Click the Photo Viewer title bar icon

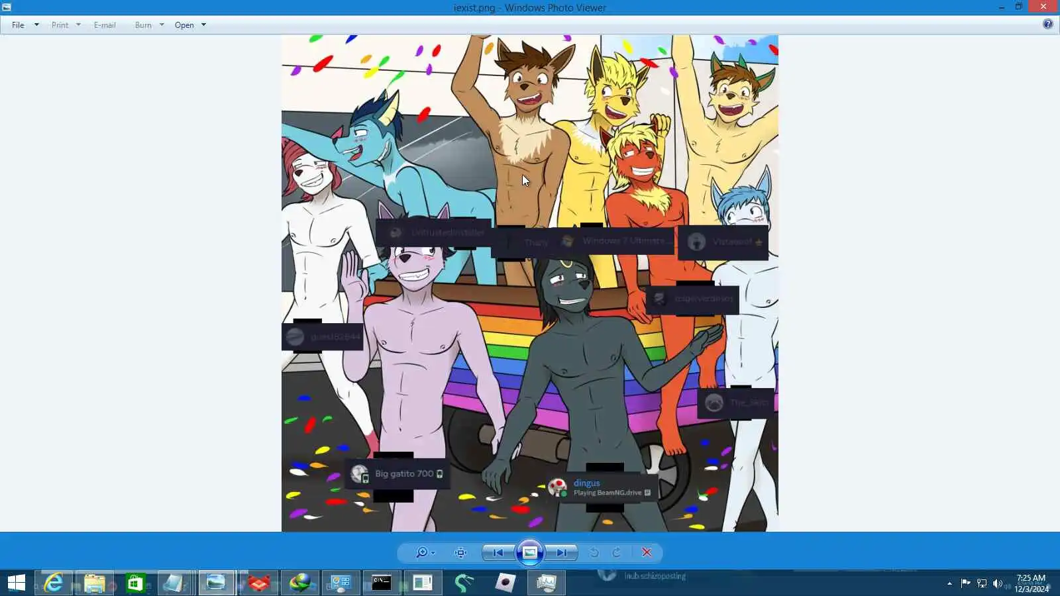click(x=7, y=7)
